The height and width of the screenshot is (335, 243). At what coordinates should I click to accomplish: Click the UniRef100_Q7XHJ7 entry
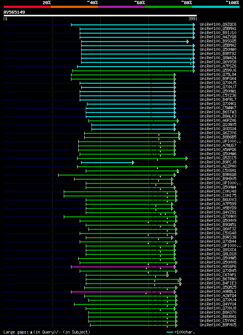point(218,87)
